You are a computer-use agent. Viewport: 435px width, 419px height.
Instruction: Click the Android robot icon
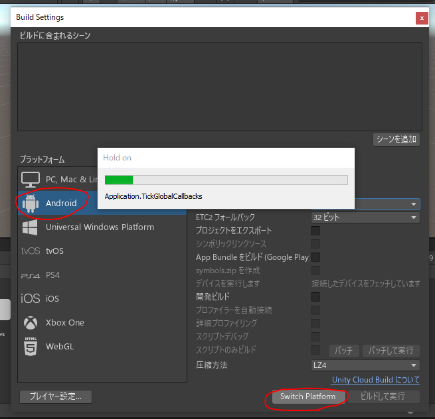point(31,204)
